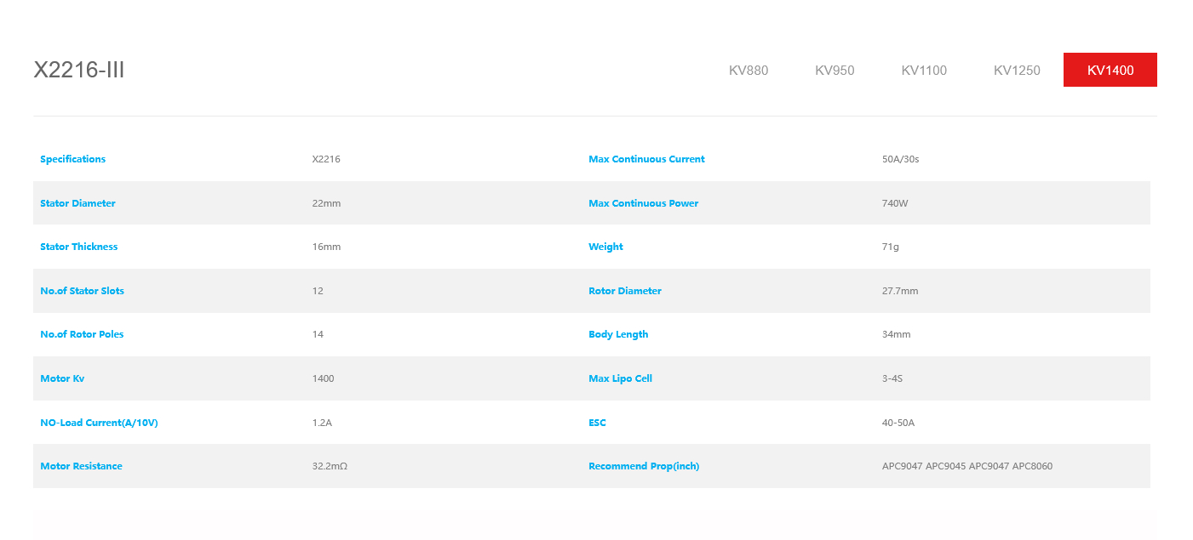1193x540 pixels.
Task: Click the 1.2A no-load current value
Action: pyautogui.click(x=322, y=423)
